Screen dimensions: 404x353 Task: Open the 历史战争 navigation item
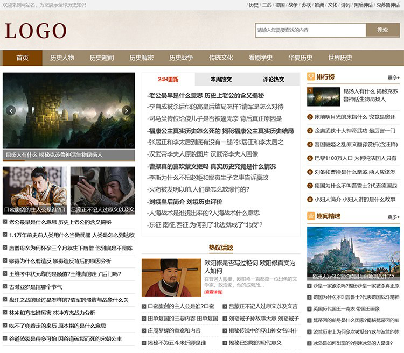tap(181, 58)
